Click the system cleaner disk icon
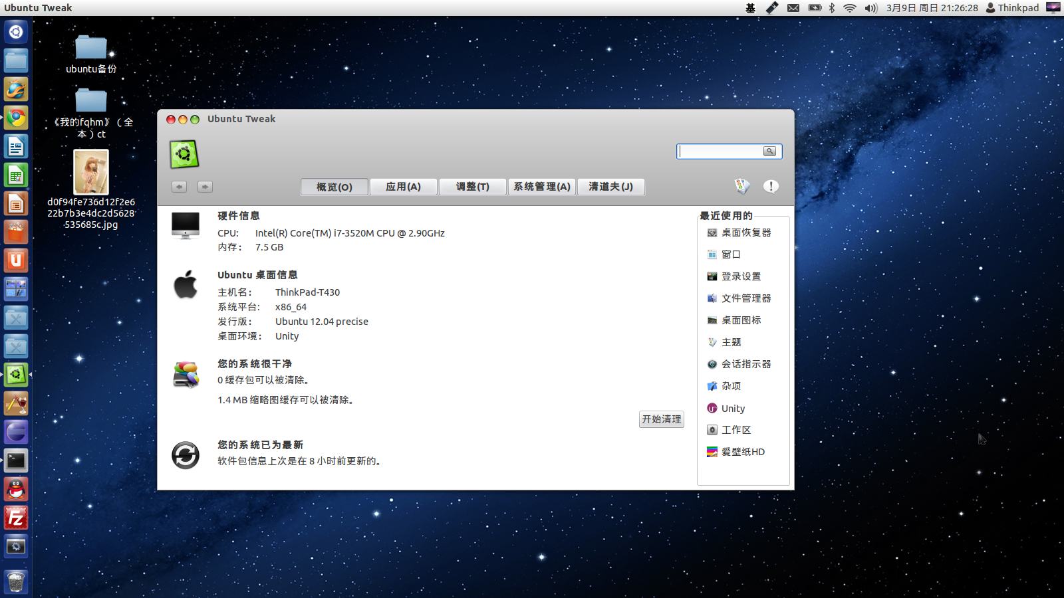This screenshot has width=1064, height=598. [x=186, y=375]
